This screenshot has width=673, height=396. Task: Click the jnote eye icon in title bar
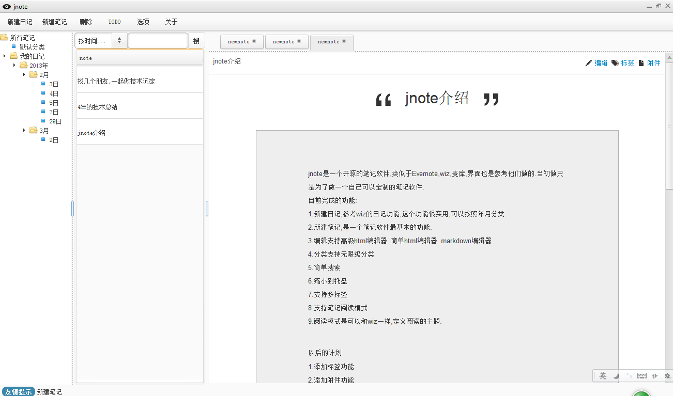(x=7, y=7)
